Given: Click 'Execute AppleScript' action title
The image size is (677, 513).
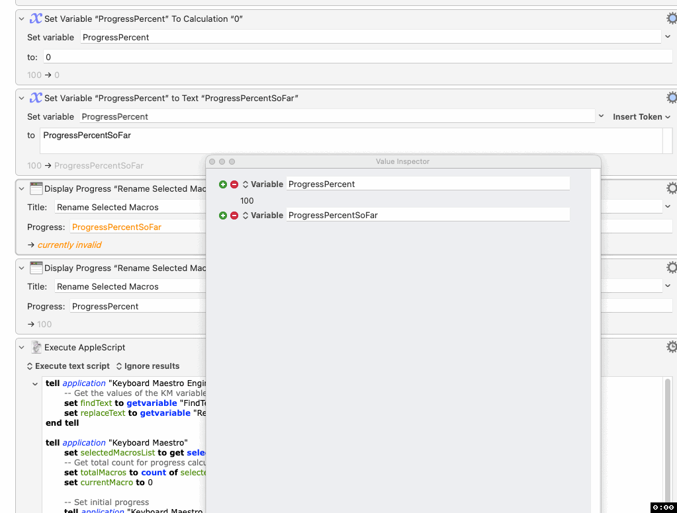Looking at the screenshot, I should [85, 347].
